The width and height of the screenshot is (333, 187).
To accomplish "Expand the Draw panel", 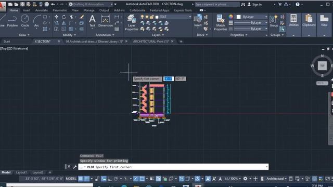I will (x=24, y=35).
